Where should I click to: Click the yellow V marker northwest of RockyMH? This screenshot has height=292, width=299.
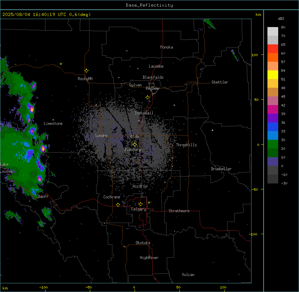tap(61, 64)
